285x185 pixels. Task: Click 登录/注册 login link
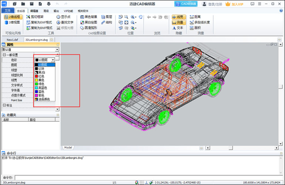tap(215, 4)
